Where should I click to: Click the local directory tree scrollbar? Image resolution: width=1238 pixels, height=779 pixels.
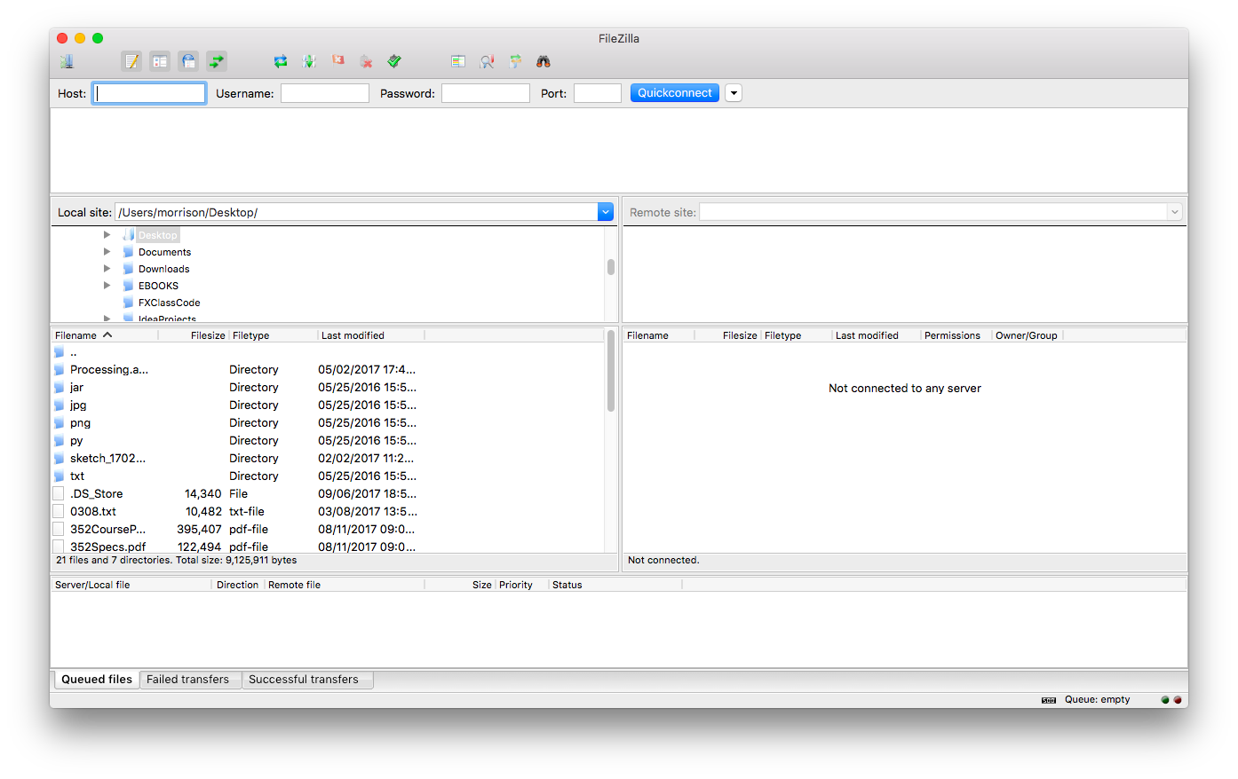click(611, 267)
